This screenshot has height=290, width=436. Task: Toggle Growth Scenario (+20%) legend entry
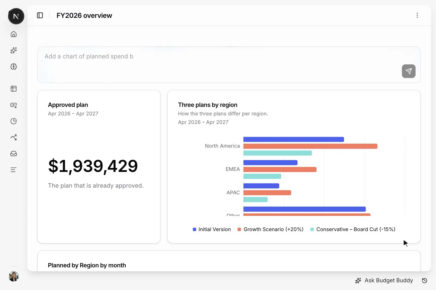(270, 229)
